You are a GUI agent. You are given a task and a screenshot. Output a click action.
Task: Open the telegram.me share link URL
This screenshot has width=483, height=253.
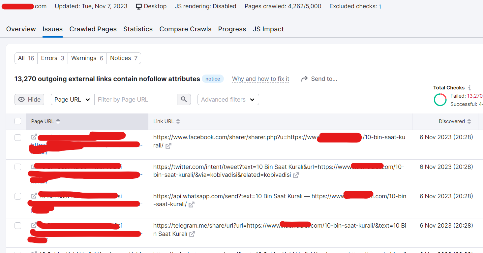pos(280,230)
